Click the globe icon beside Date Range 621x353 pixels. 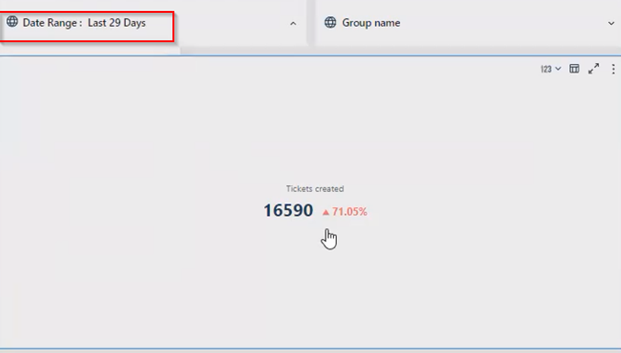(12, 21)
